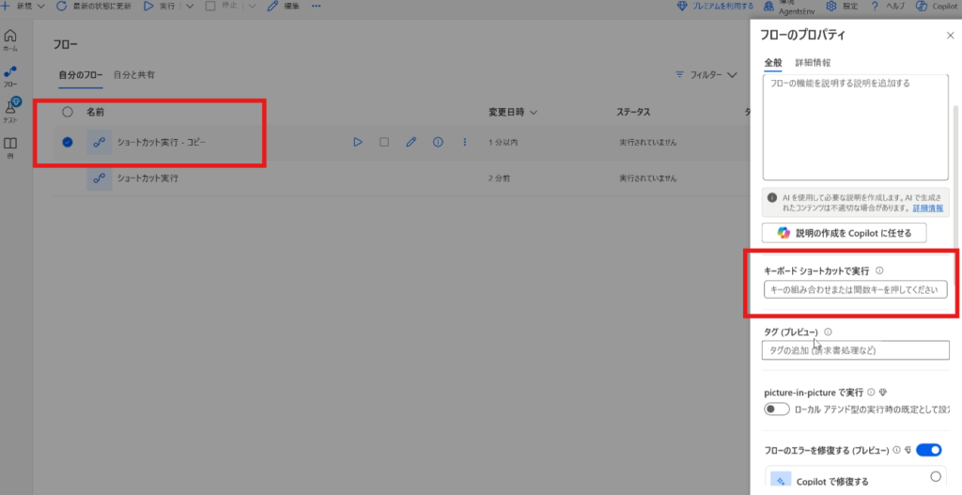Click info icon beside キーボード ショートカットで実行
This screenshot has width=962, height=495.
pyautogui.click(x=879, y=271)
